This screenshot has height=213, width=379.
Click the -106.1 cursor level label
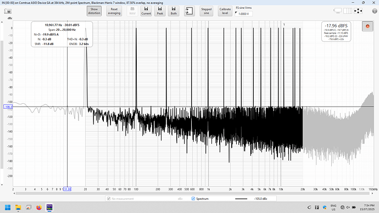8,107
